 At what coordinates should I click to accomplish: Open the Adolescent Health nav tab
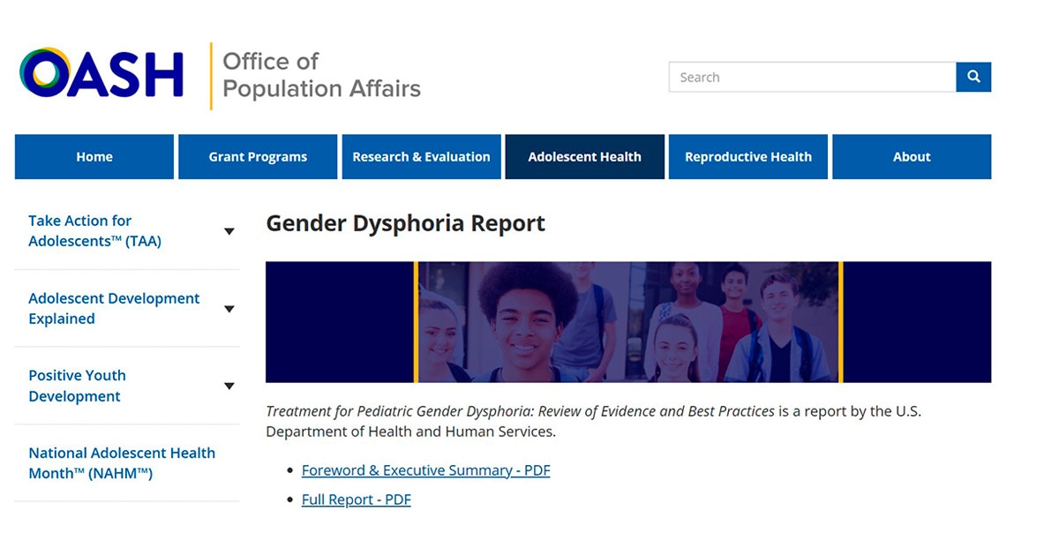click(584, 157)
